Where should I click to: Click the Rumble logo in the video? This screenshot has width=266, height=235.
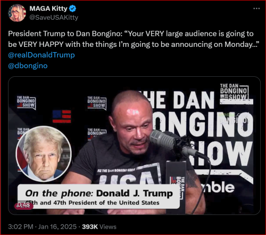click(x=219, y=187)
